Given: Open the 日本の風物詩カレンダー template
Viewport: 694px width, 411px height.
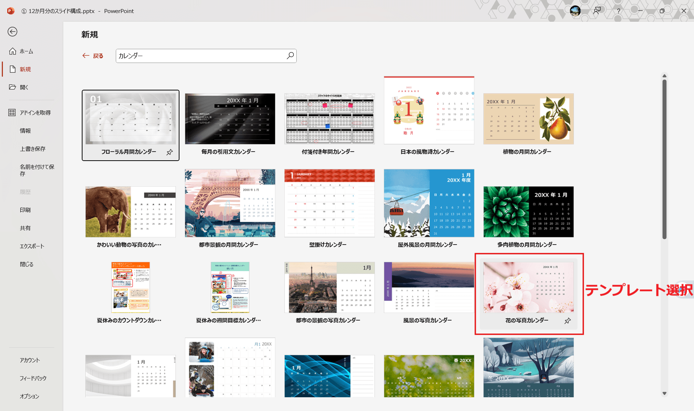Looking at the screenshot, I should coord(429,110).
